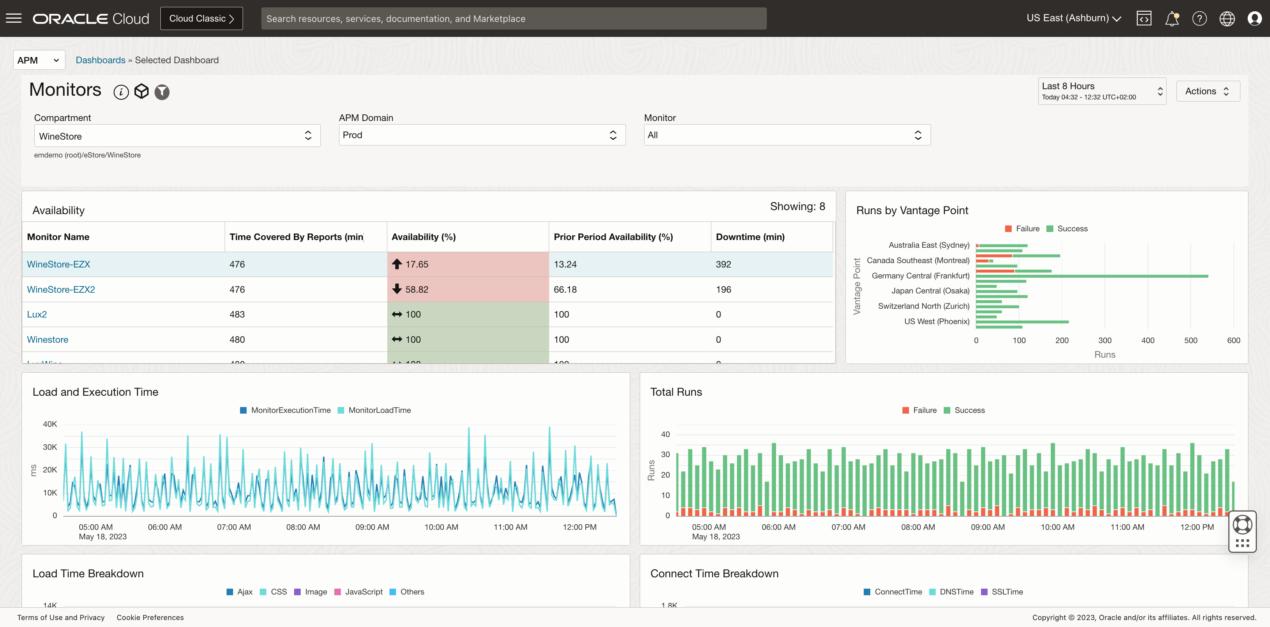Open the WineStore-EZX2 monitor link

61,289
